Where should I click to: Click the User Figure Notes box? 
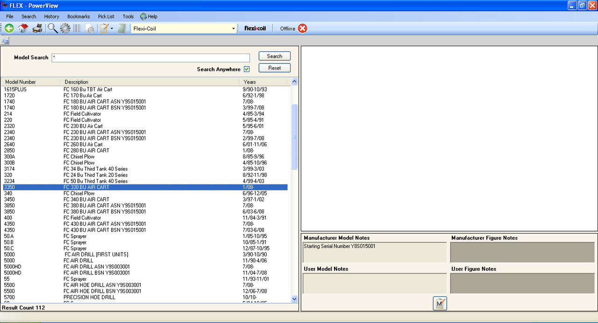tap(522, 283)
